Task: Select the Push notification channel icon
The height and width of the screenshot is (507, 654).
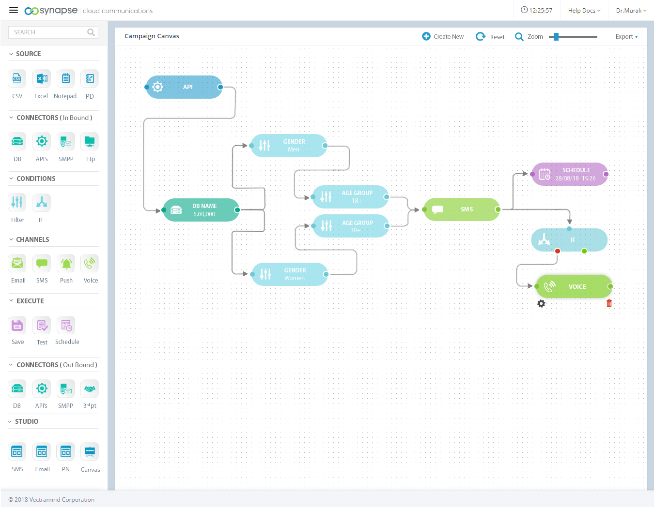Action: [x=66, y=263]
